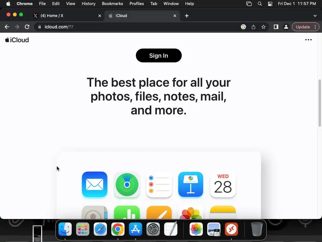Click the minimized window thumbnail beside Dock

tap(37, 233)
